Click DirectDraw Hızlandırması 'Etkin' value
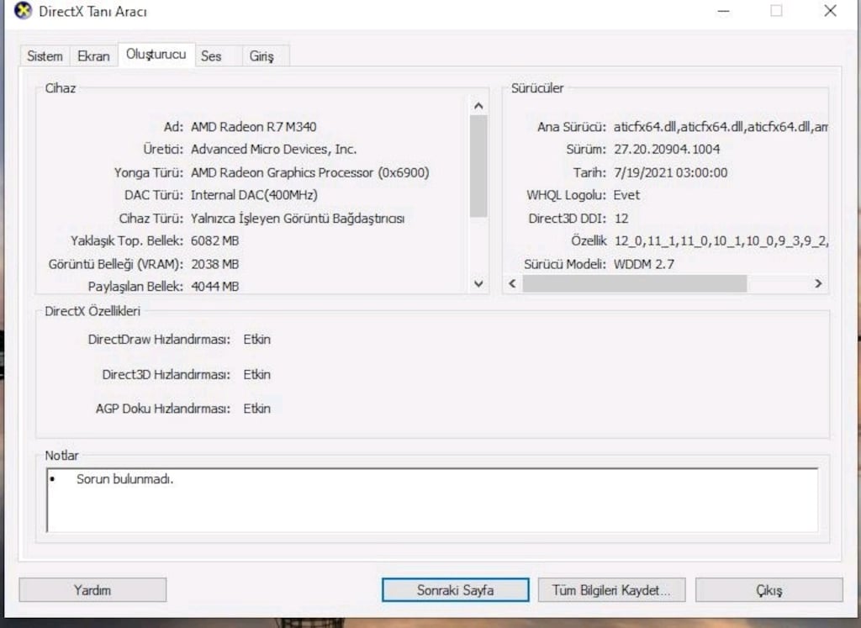 tap(257, 340)
